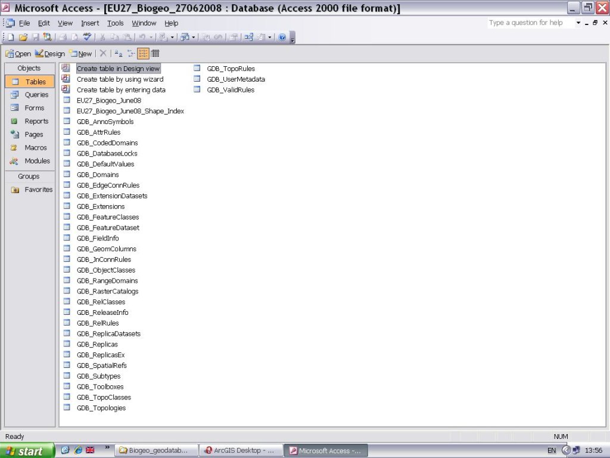610x458 pixels.
Task: Click the Print toolbar icon
Action: (x=63, y=37)
